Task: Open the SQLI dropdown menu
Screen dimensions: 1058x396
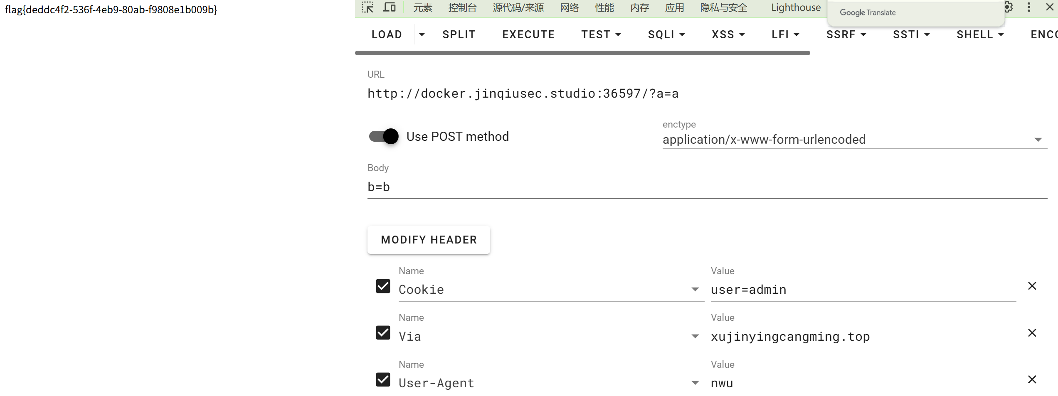Action: pos(666,34)
